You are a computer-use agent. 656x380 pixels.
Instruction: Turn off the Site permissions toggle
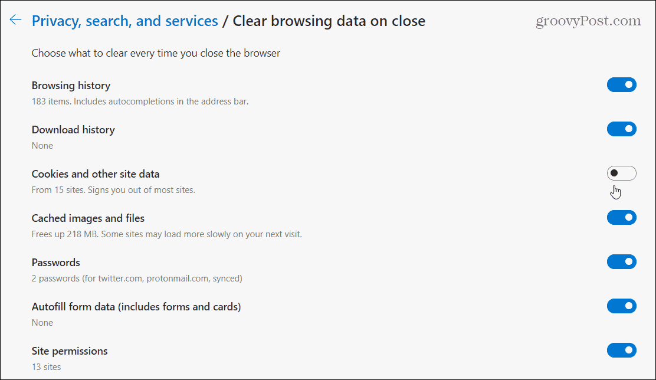pyautogui.click(x=622, y=350)
